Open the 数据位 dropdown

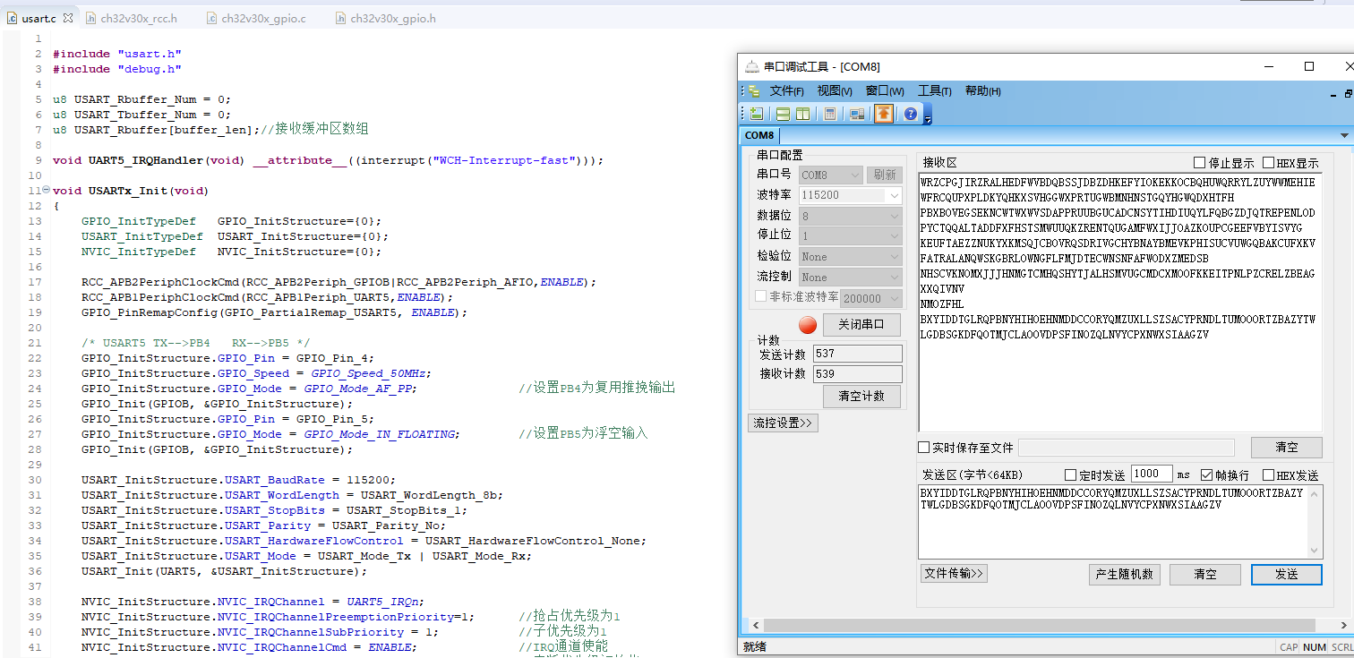click(850, 216)
